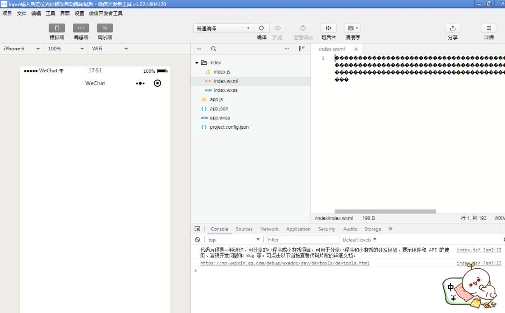Switch to the Security tab
Viewport: 505px width, 313px height.
(x=326, y=229)
